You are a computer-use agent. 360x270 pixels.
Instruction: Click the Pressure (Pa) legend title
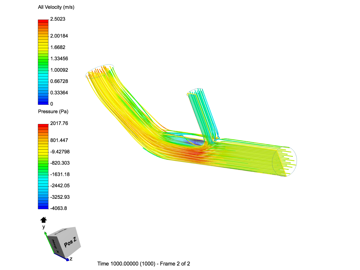[x=53, y=111]
